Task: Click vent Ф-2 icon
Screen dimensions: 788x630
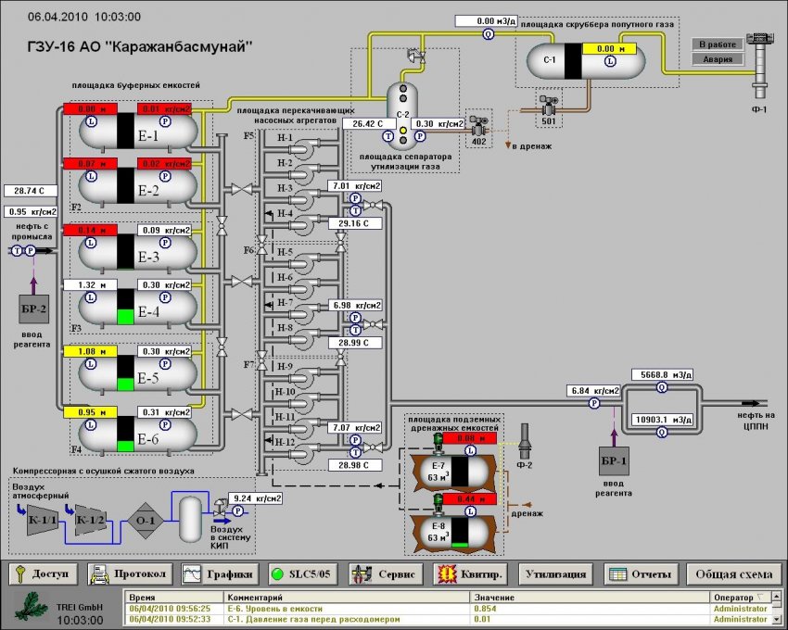Action: pyautogui.click(x=524, y=442)
